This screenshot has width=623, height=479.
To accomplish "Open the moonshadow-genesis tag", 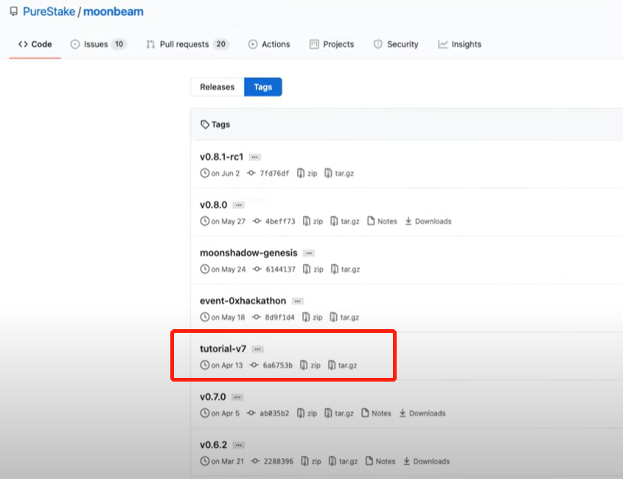I will click(x=248, y=253).
